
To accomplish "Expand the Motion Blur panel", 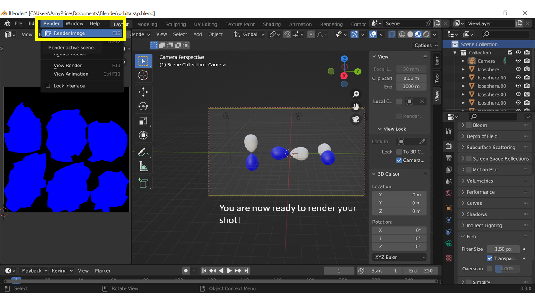I will pyautogui.click(x=463, y=170).
